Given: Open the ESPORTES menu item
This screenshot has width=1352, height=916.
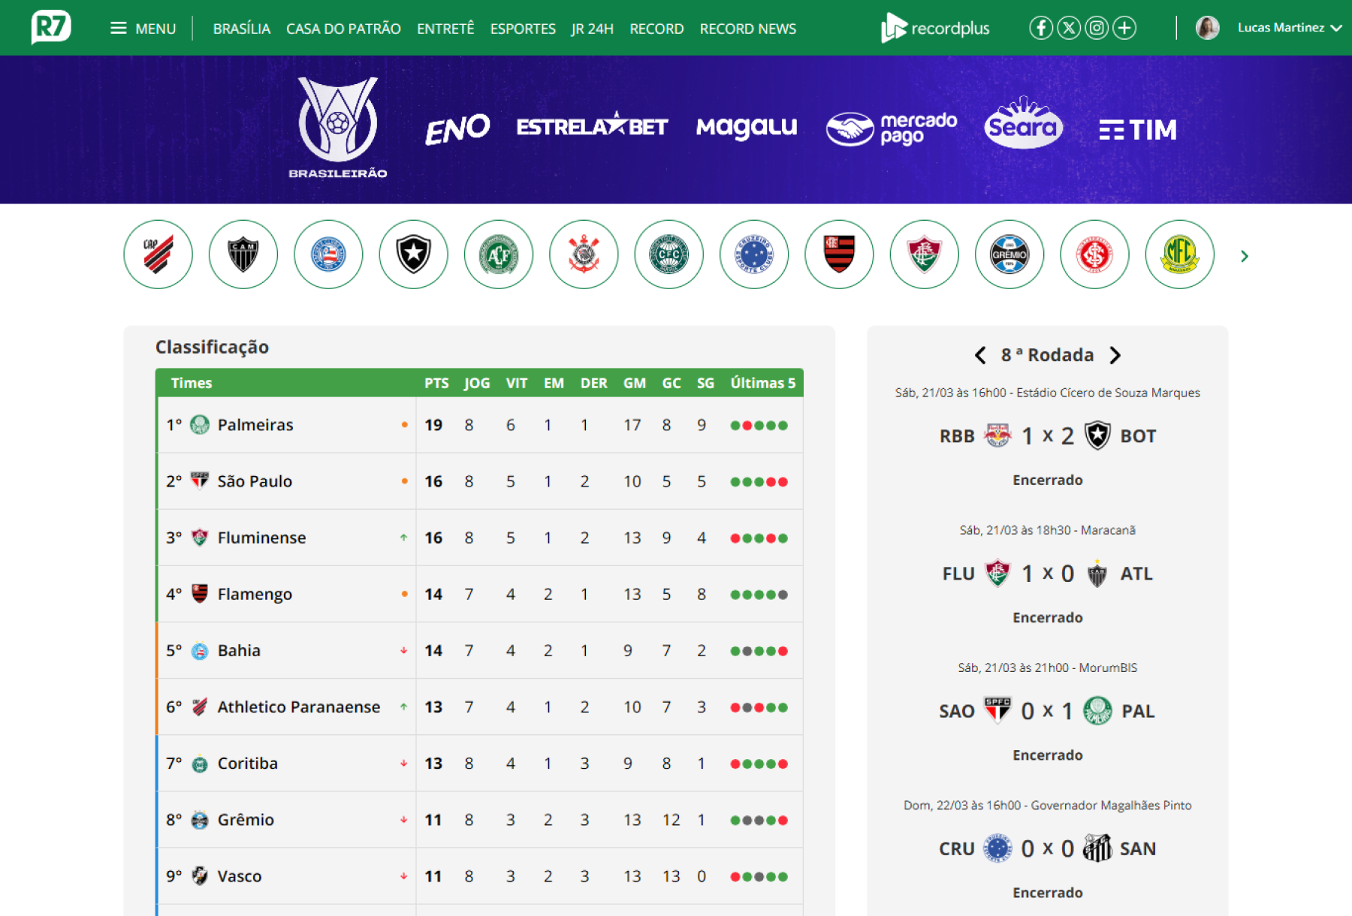Looking at the screenshot, I should coord(523,29).
